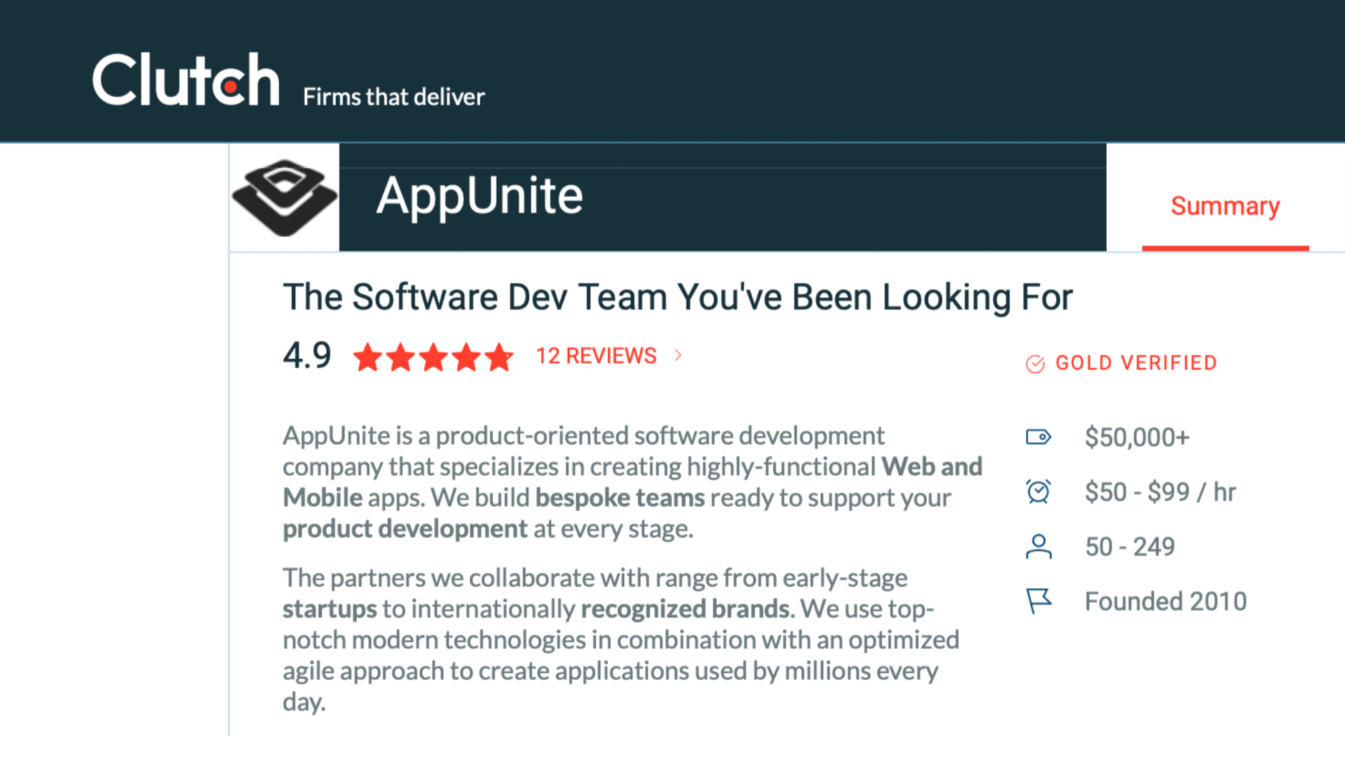1345x757 pixels.
Task: Click the $50,000+ minimum project size text
Action: click(1137, 438)
